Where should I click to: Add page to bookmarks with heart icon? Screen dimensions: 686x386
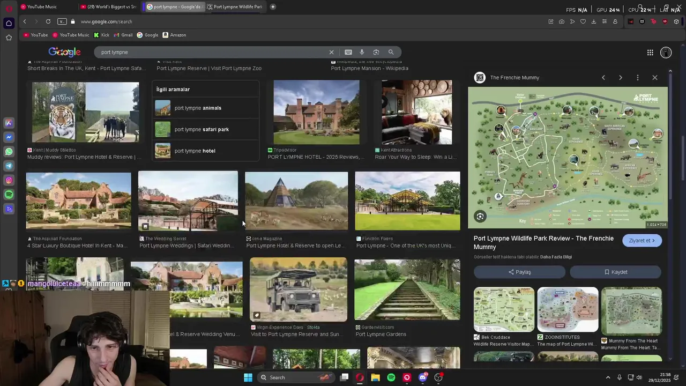(583, 21)
